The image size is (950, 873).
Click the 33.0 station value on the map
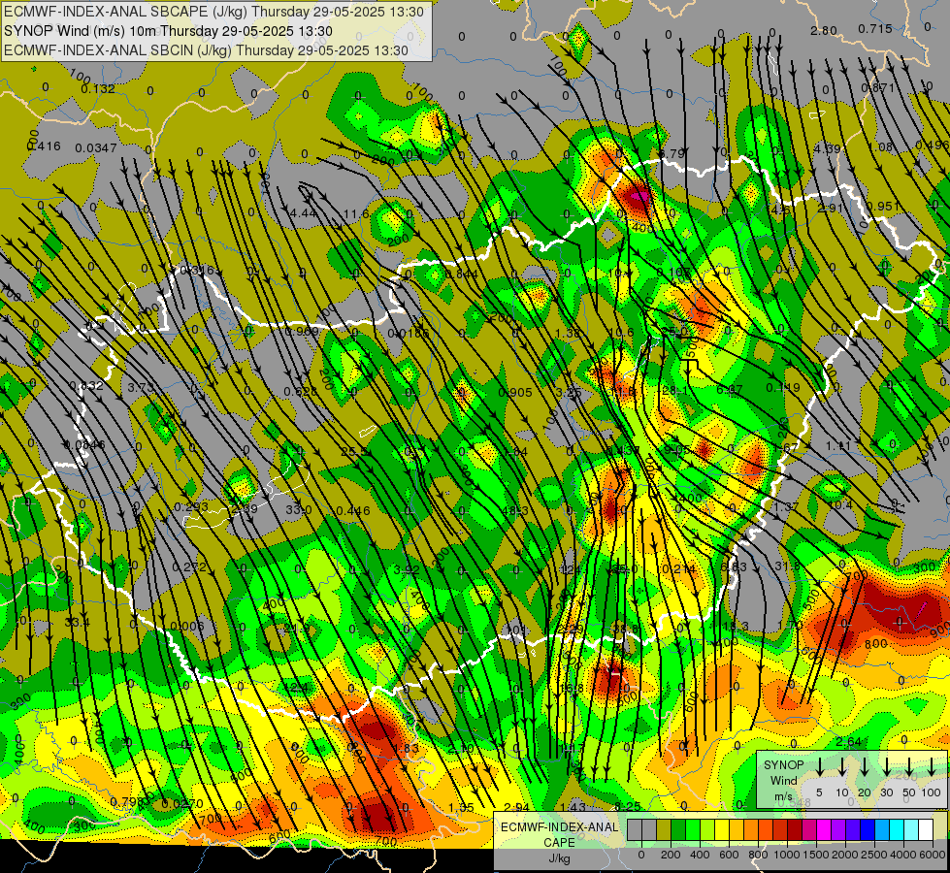tap(299, 510)
